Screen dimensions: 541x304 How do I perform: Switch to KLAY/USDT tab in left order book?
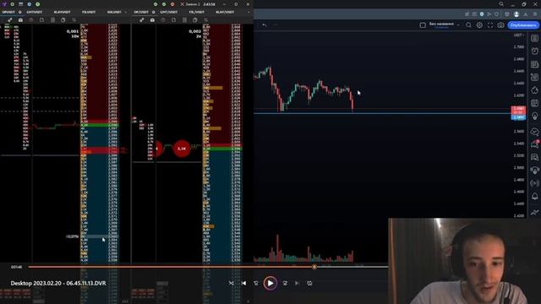(62, 12)
